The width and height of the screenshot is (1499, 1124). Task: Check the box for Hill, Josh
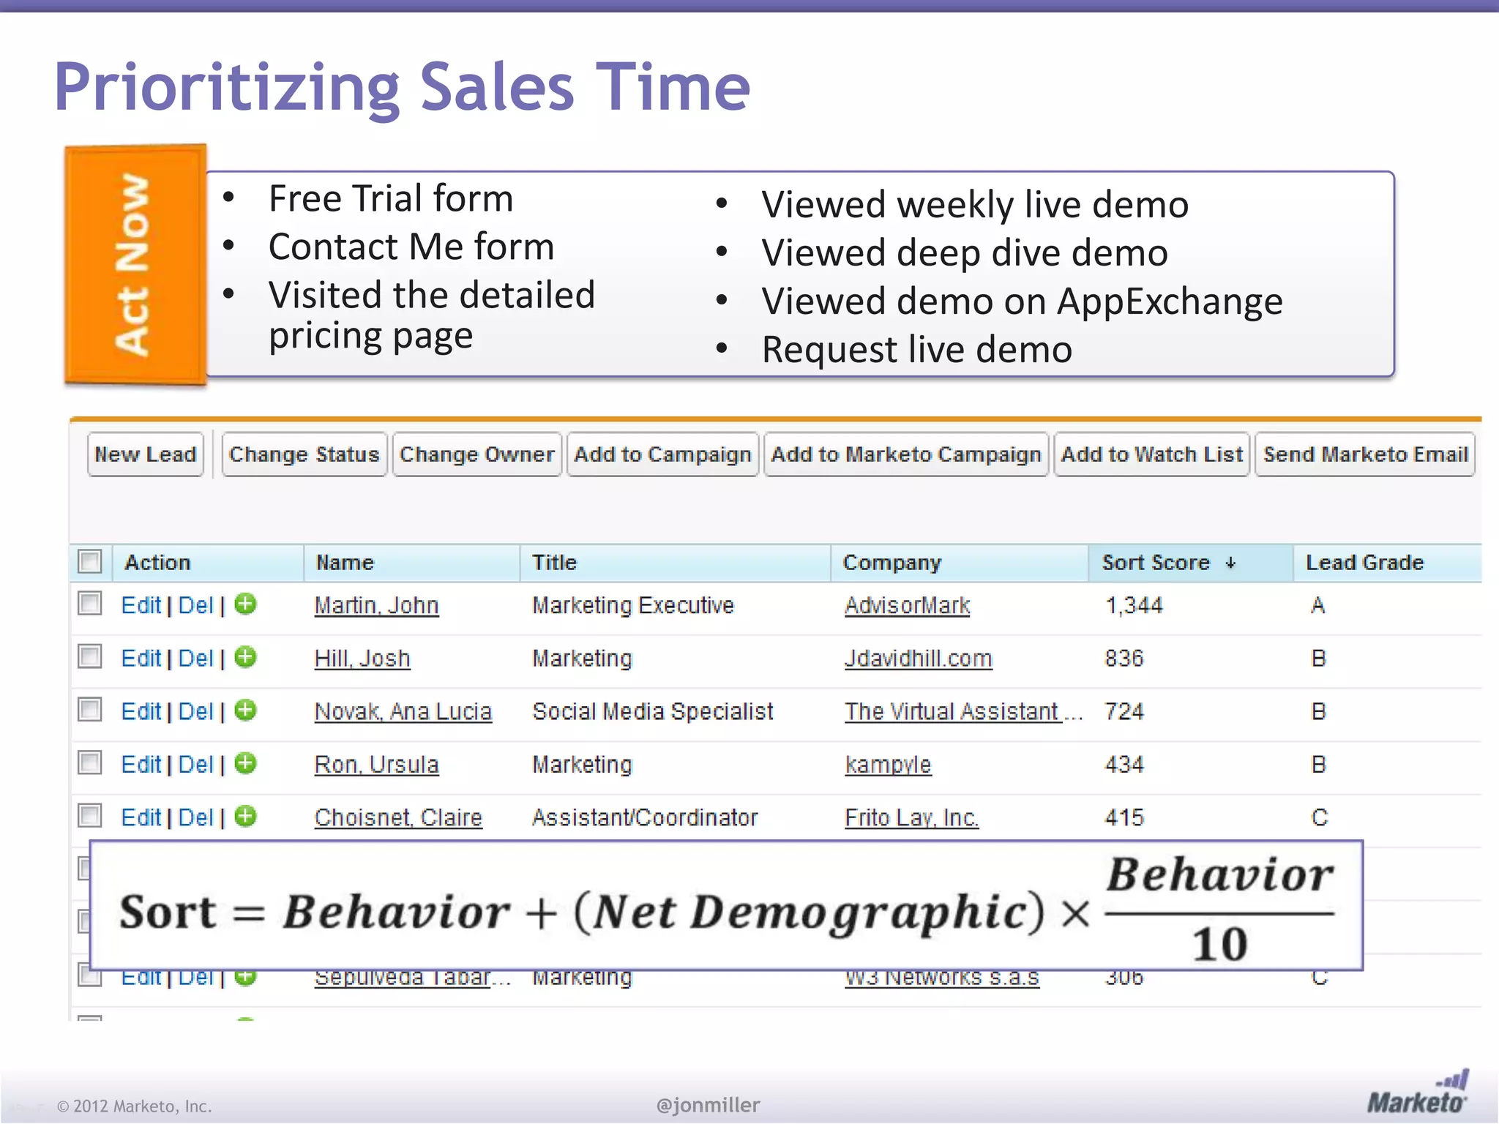(x=90, y=656)
